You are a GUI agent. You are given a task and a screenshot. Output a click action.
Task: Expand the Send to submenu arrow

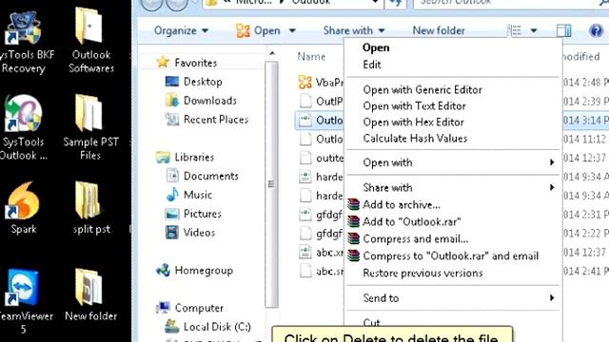pos(552,297)
